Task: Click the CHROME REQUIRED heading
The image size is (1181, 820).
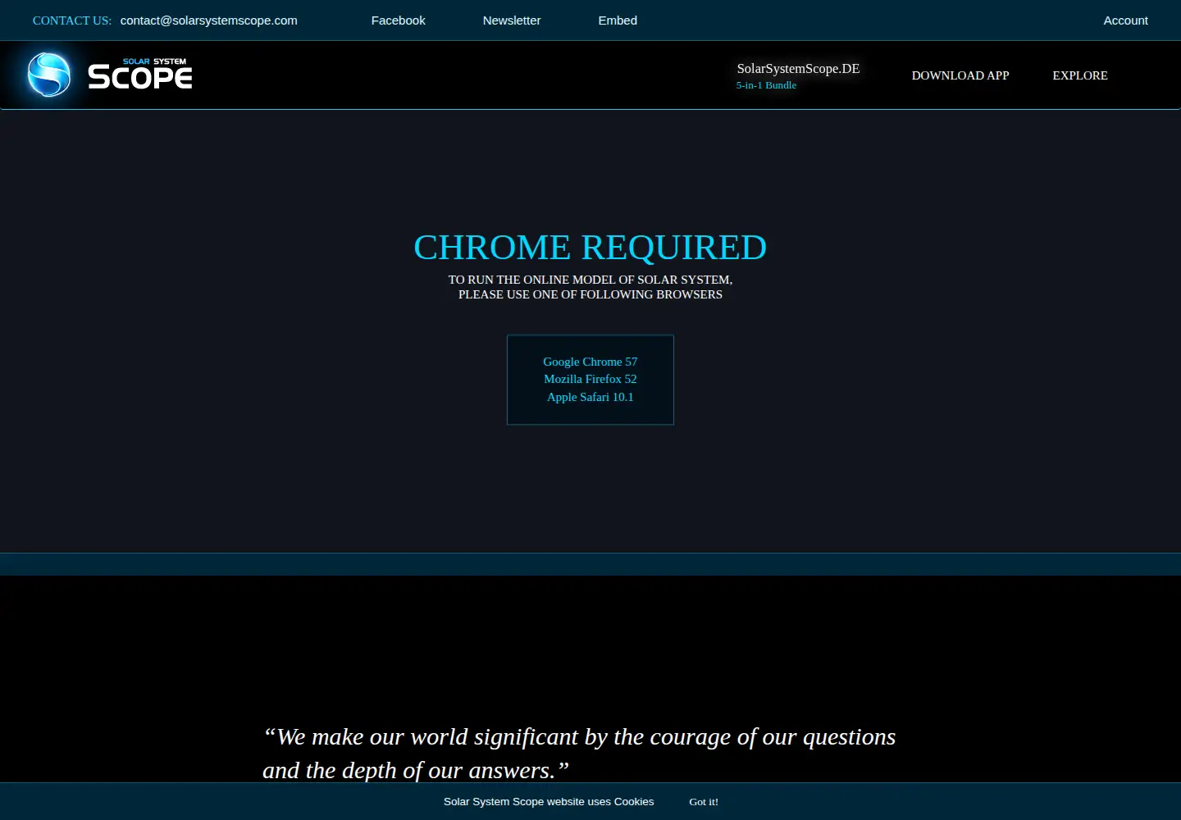Action: pos(590,247)
